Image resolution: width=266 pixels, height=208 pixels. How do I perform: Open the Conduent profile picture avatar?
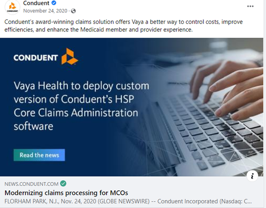(12, 7)
